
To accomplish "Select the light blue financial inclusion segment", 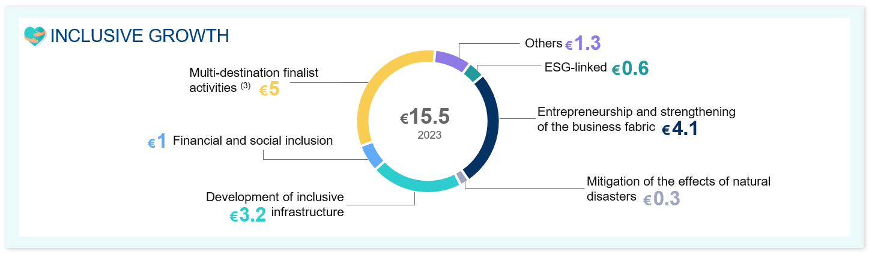I will [x=372, y=156].
